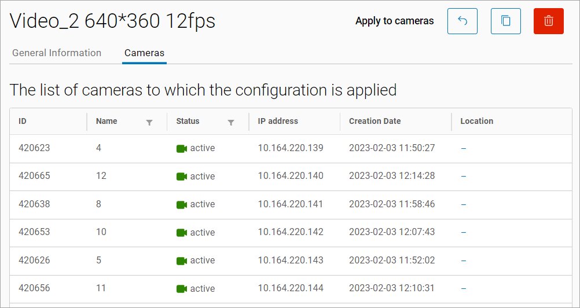Select row with camera name 5
580x308 pixels.
99,261
